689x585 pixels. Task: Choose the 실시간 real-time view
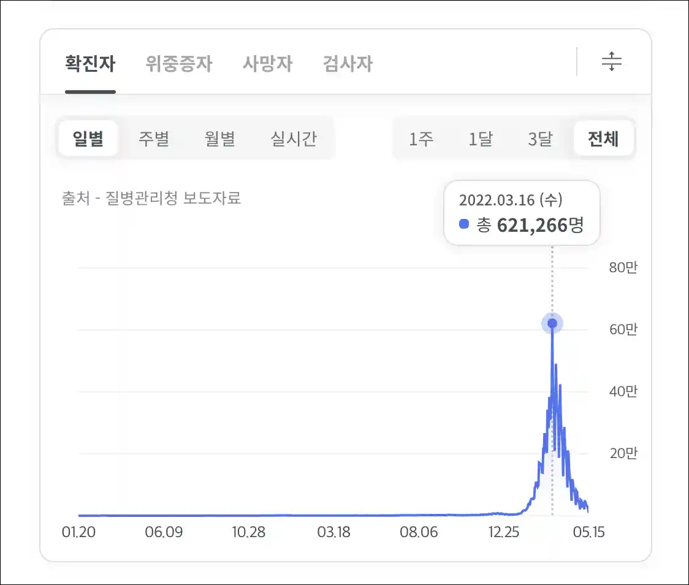294,139
